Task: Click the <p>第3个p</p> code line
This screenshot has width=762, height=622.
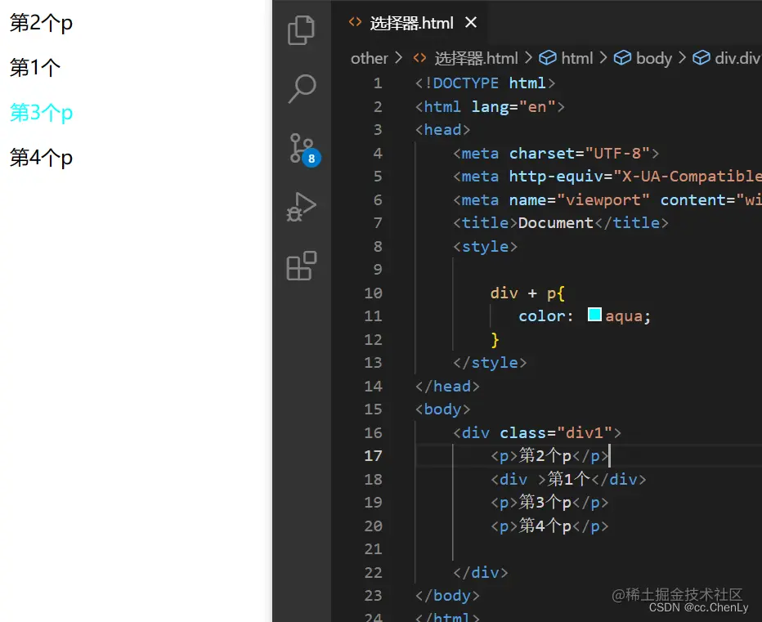Action: [x=549, y=503]
